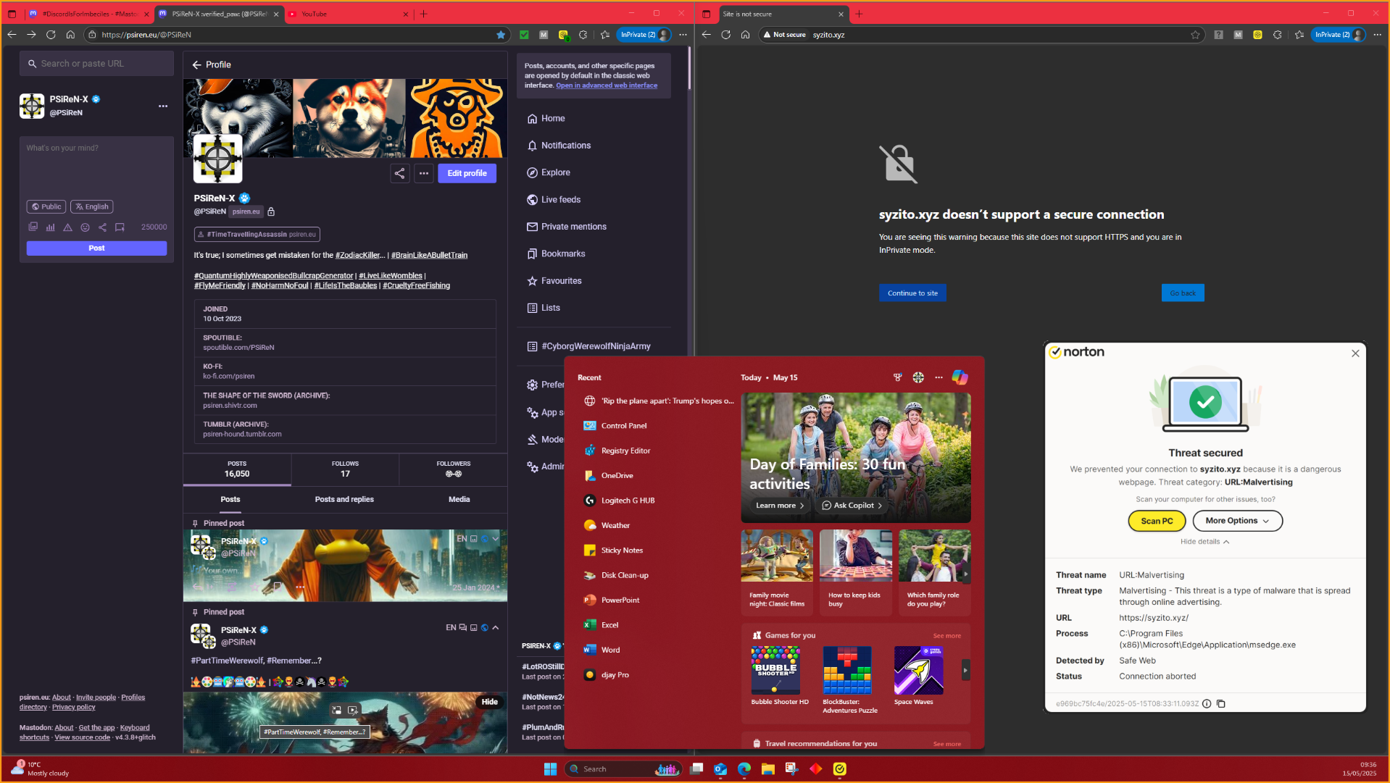This screenshot has width=1390, height=783.
Task: Click the attach media icon in composer
Action: tap(33, 227)
